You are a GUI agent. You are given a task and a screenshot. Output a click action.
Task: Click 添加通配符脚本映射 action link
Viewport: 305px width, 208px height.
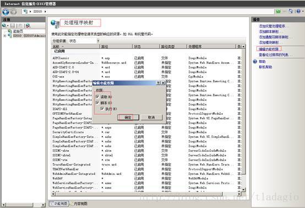(x=275, y=37)
